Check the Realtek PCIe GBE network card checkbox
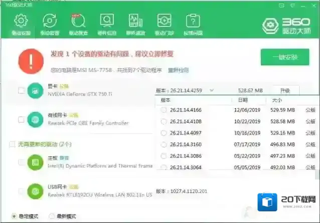The height and width of the screenshot is (223, 320). click(x=21, y=119)
